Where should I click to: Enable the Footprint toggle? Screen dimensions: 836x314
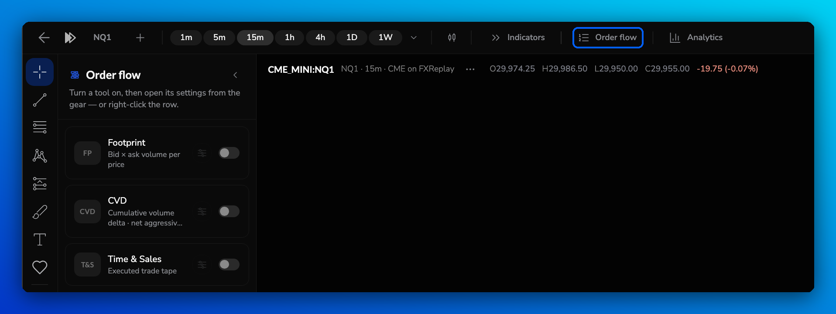coord(229,153)
